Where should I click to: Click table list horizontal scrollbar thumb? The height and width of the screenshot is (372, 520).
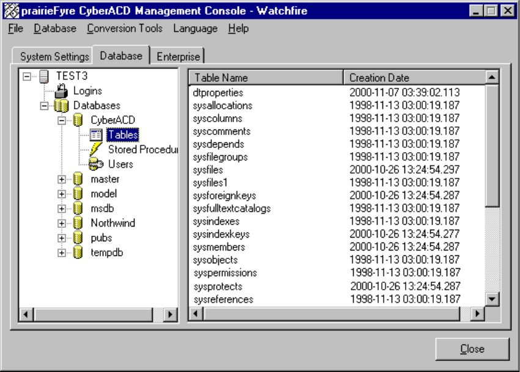pyautogui.click(x=332, y=313)
